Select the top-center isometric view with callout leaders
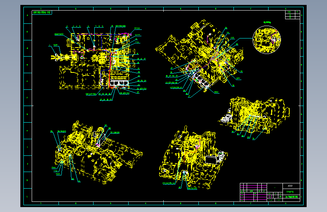 coord(199,55)
